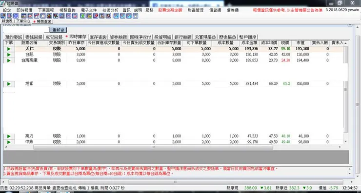Click the magnifier toolbar icon
The image size is (361, 193).
[x=62, y=16]
